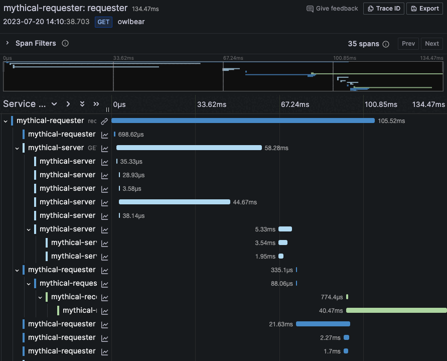
Task: Collapse the 5.33ms mythical-server span children
Action: pos(29,230)
